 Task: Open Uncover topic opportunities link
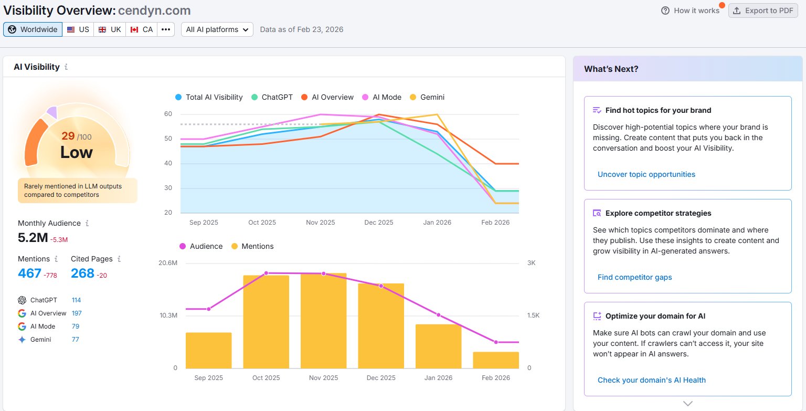[x=646, y=174]
